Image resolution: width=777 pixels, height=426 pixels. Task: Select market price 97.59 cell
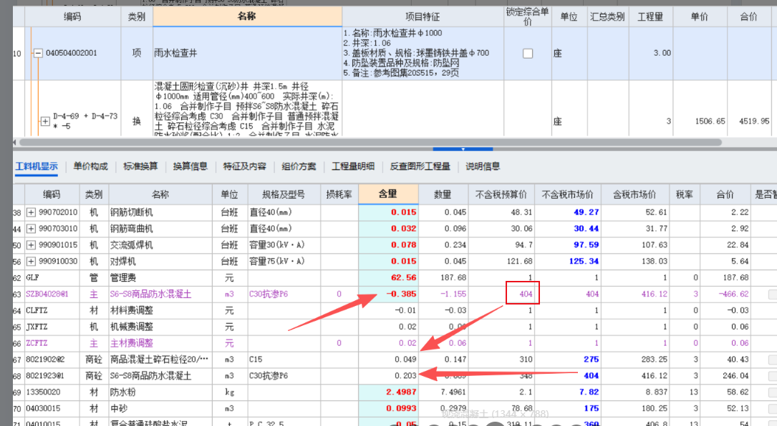tap(568, 245)
